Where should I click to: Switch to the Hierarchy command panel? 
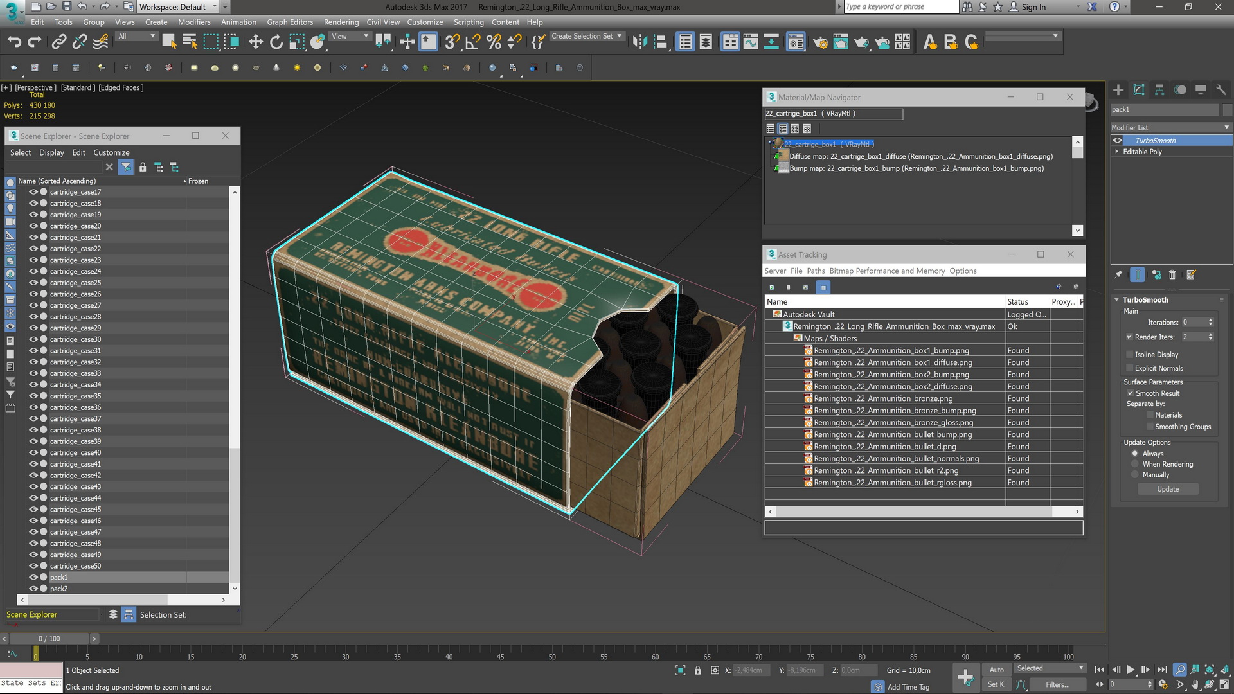(x=1159, y=90)
